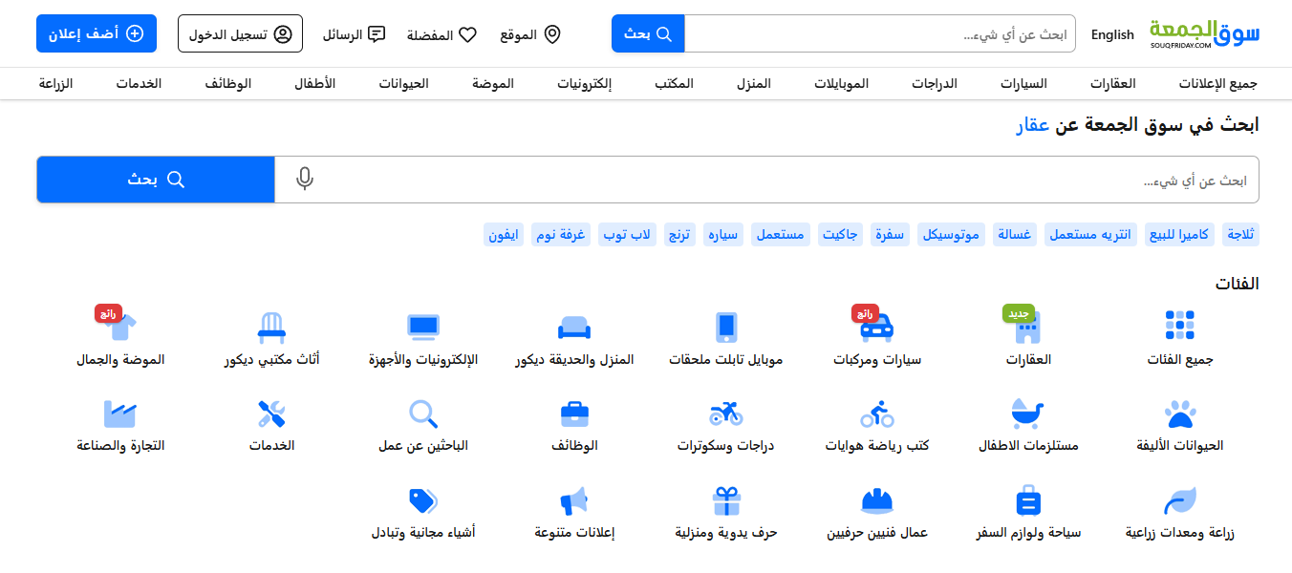This screenshot has height=573, width=1292.
Task: Select the سيارات ومركبات car icon
Action: [875, 327]
